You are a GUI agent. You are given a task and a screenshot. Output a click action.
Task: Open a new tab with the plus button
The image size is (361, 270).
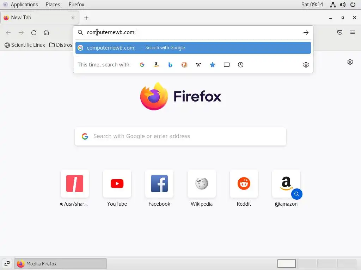86,18
